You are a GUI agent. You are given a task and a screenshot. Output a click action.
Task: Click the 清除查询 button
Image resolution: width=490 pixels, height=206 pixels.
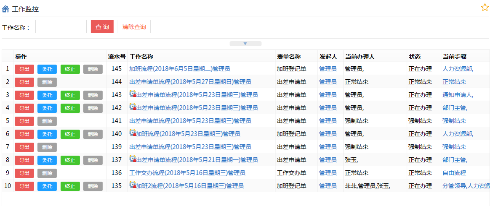(134, 26)
